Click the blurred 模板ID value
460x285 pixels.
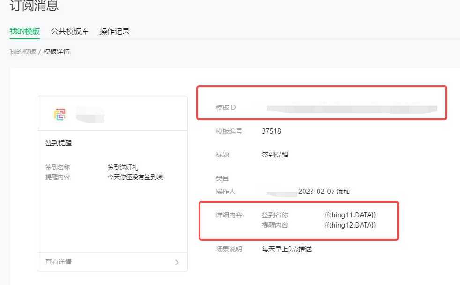click(351, 108)
